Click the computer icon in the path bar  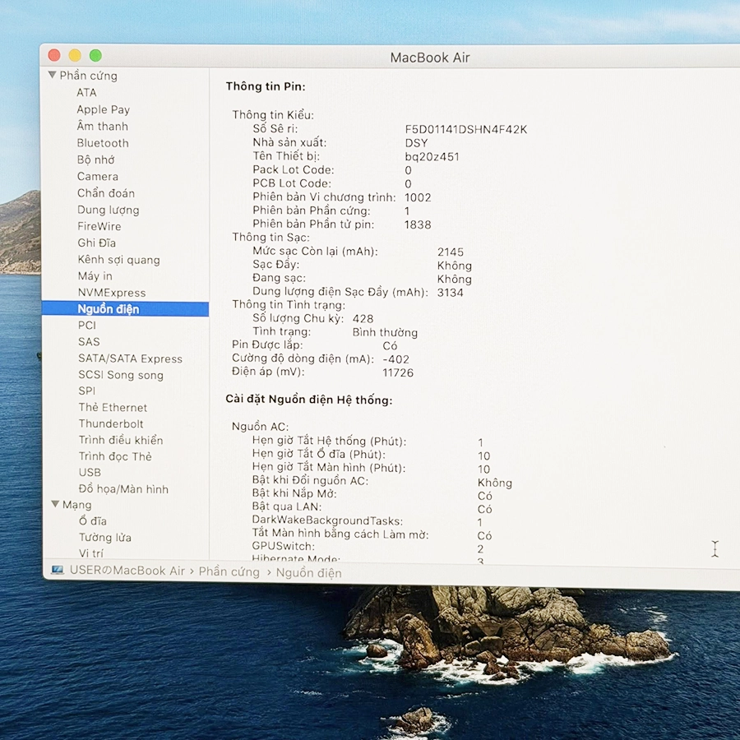(57, 571)
